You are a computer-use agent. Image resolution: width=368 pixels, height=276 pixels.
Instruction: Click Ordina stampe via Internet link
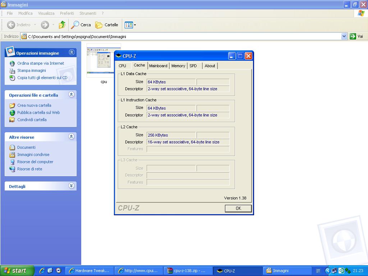click(41, 63)
